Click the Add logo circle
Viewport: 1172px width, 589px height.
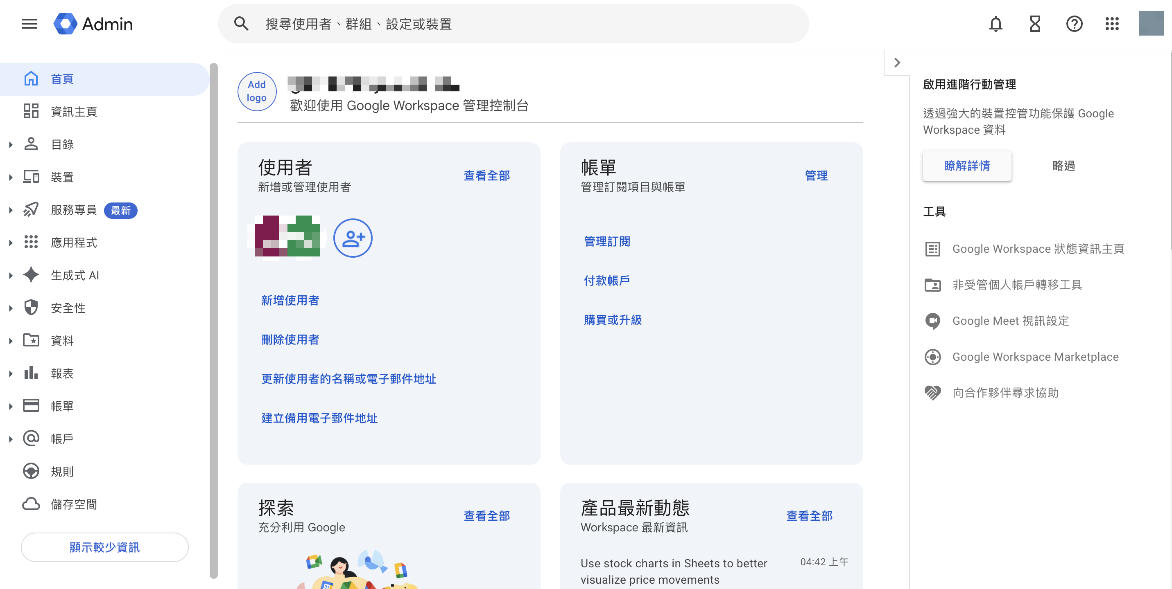[x=257, y=91]
